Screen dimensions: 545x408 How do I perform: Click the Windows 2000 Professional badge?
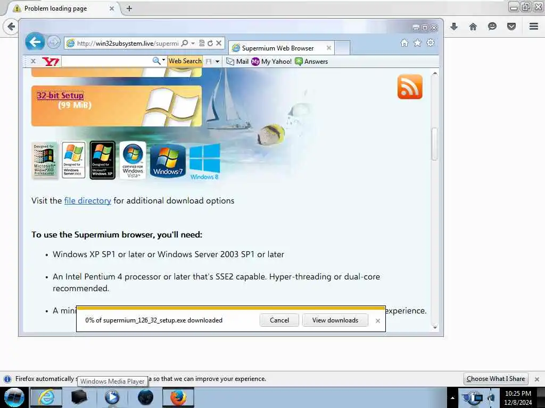tap(45, 160)
